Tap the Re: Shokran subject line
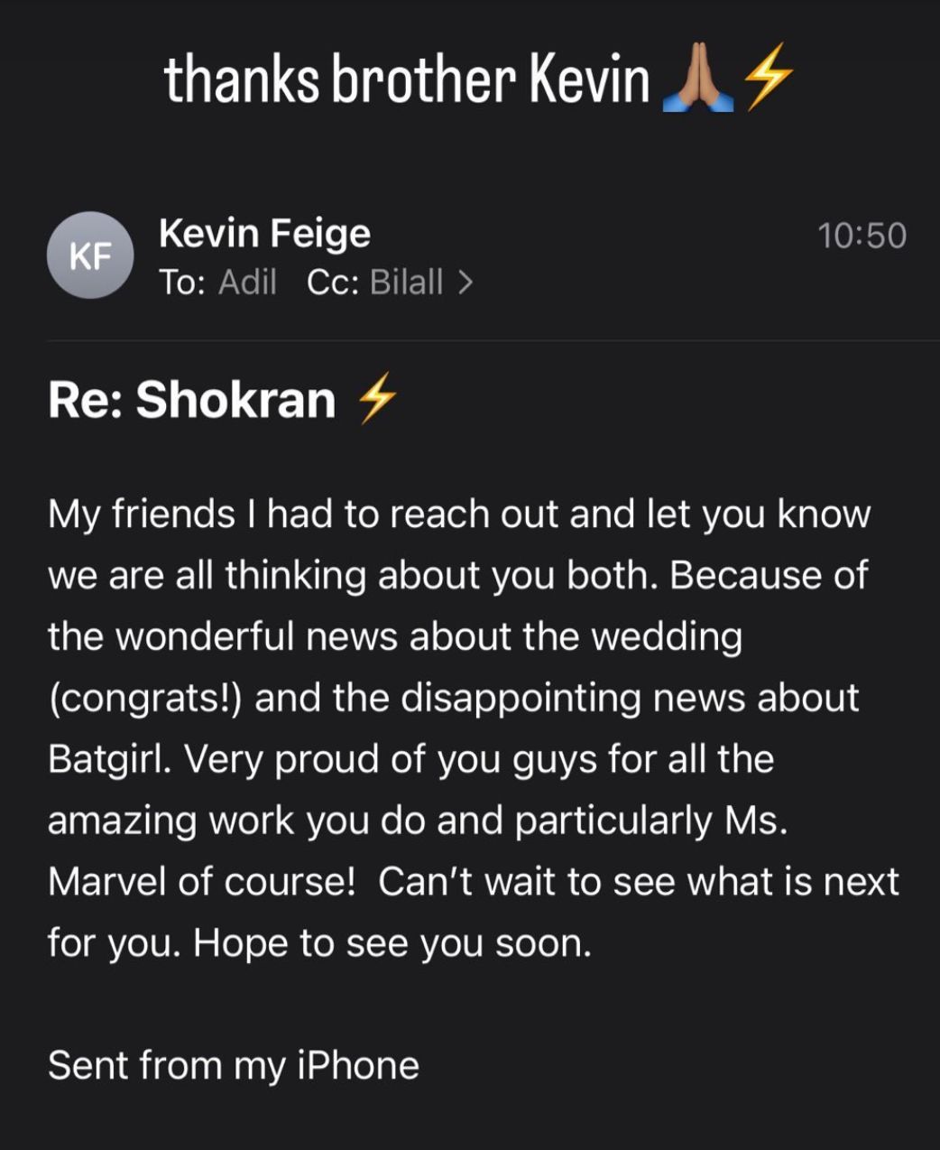 [191, 400]
